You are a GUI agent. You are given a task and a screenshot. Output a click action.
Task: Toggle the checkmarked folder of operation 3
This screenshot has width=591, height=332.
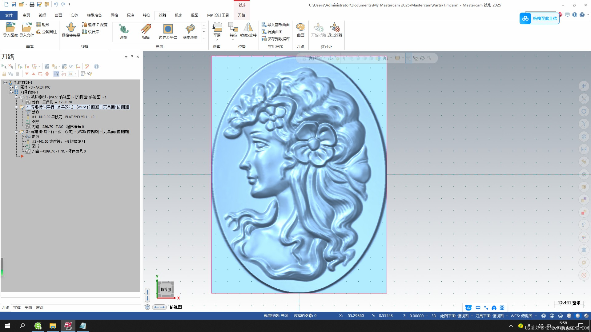coord(22,132)
